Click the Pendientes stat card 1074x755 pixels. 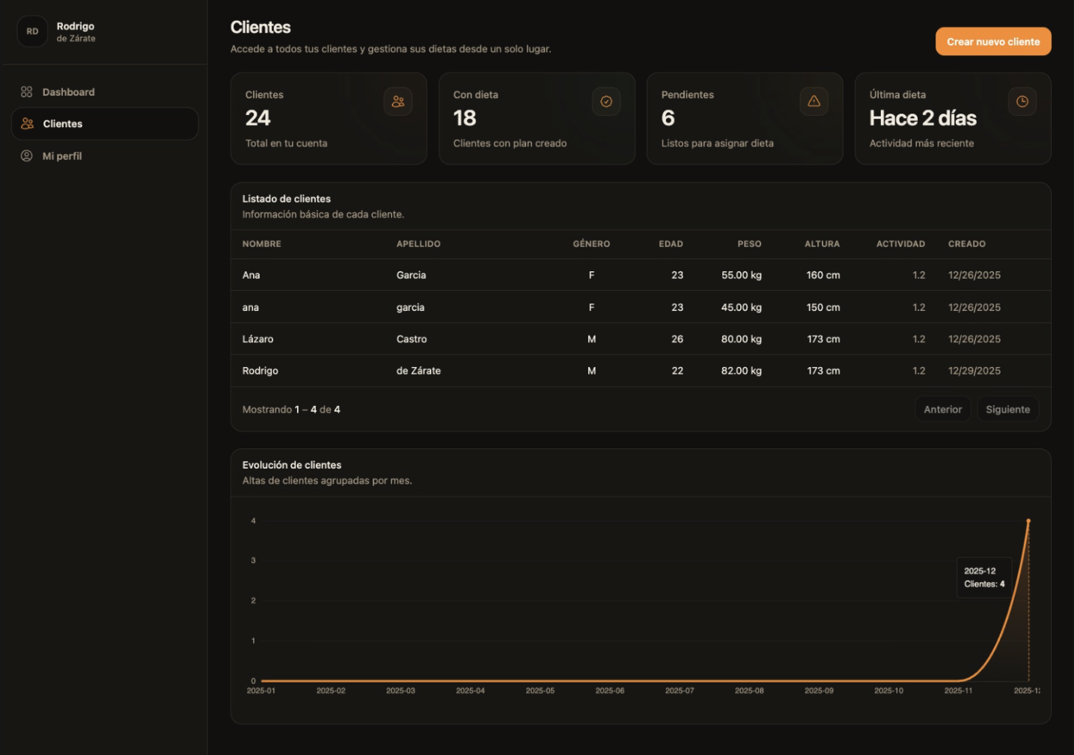coord(744,118)
